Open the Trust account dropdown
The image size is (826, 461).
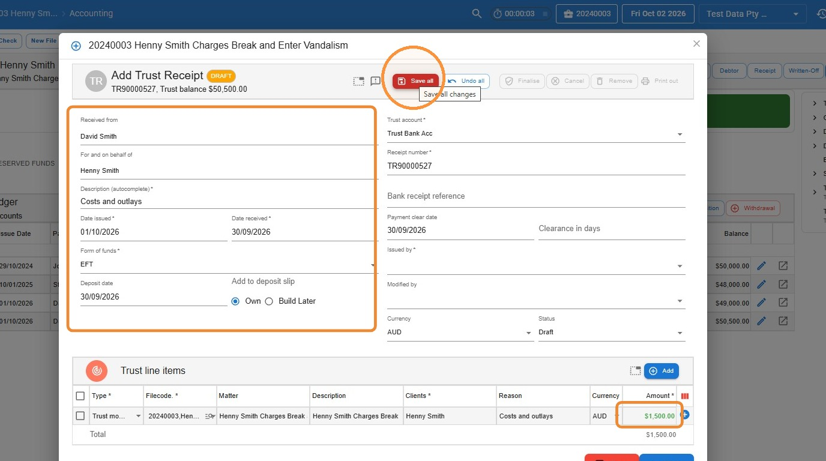535,134
